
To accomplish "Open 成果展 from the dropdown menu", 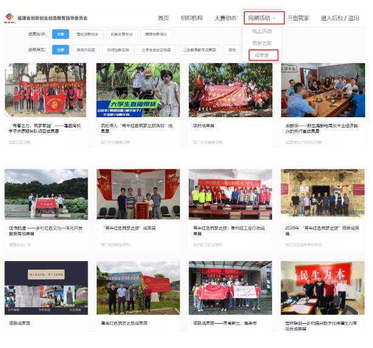I will coord(262,55).
